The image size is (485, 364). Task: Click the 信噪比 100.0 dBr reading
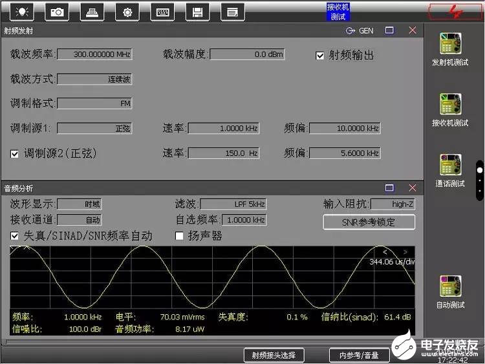coord(57,329)
